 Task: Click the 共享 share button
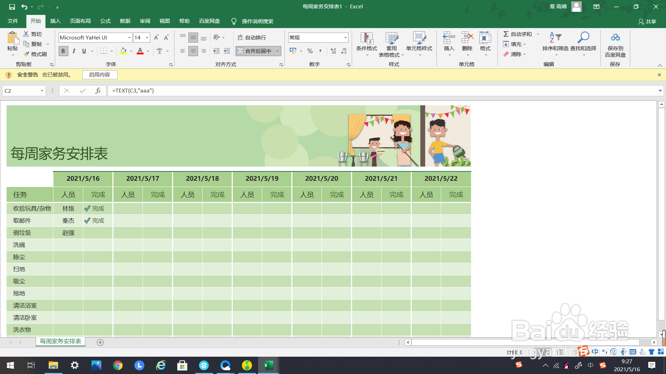pyautogui.click(x=647, y=21)
